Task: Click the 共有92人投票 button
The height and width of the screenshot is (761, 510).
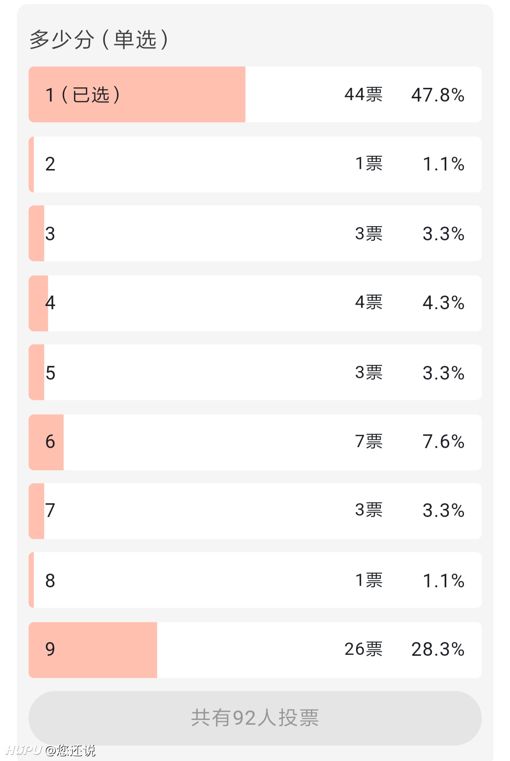Action: [255, 718]
